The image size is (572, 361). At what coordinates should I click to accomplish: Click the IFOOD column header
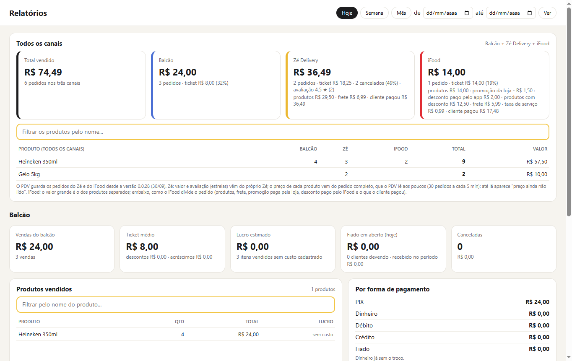pyautogui.click(x=400, y=149)
